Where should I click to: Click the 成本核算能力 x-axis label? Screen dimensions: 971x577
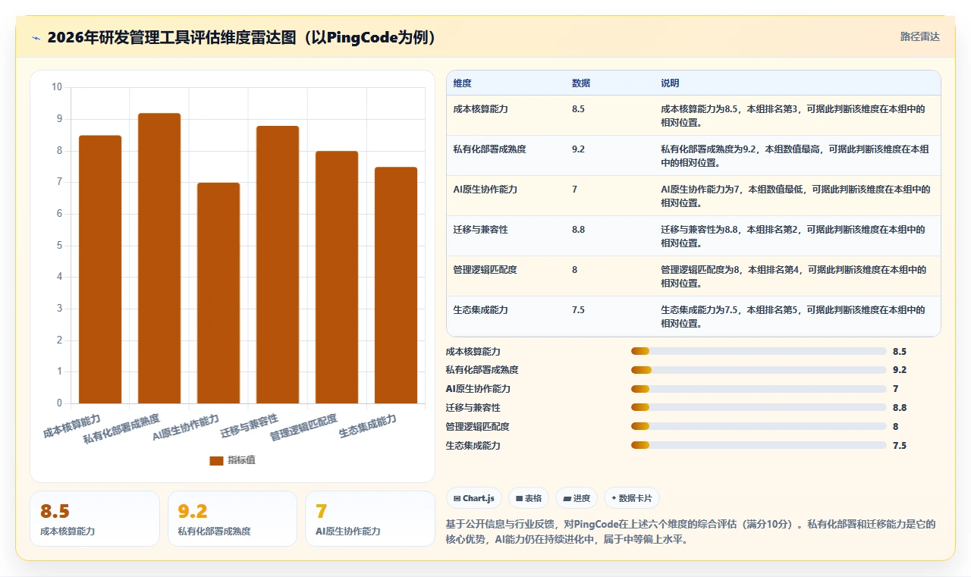[72, 426]
